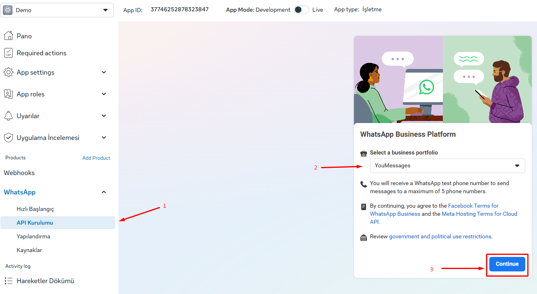The height and width of the screenshot is (294, 537).
Task: Click the Uyarılar bell icon
Action: (x=8, y=116)
